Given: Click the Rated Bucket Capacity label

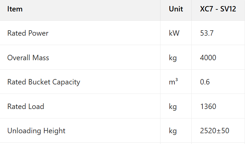Looking at the screenshot, I should (x=44, y=82).
